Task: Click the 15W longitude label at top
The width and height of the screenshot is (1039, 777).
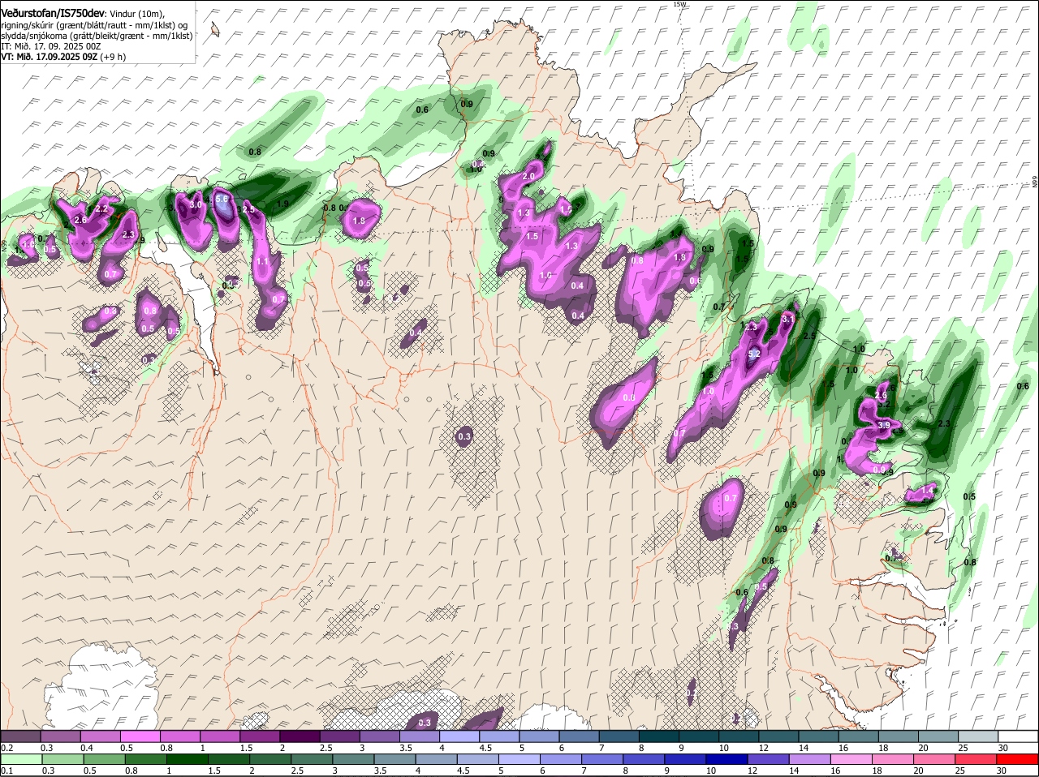Action: [x=680, y=4]
